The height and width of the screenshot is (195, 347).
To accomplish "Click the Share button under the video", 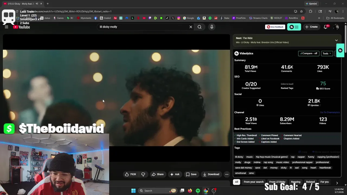I will [x=158, y=174].
